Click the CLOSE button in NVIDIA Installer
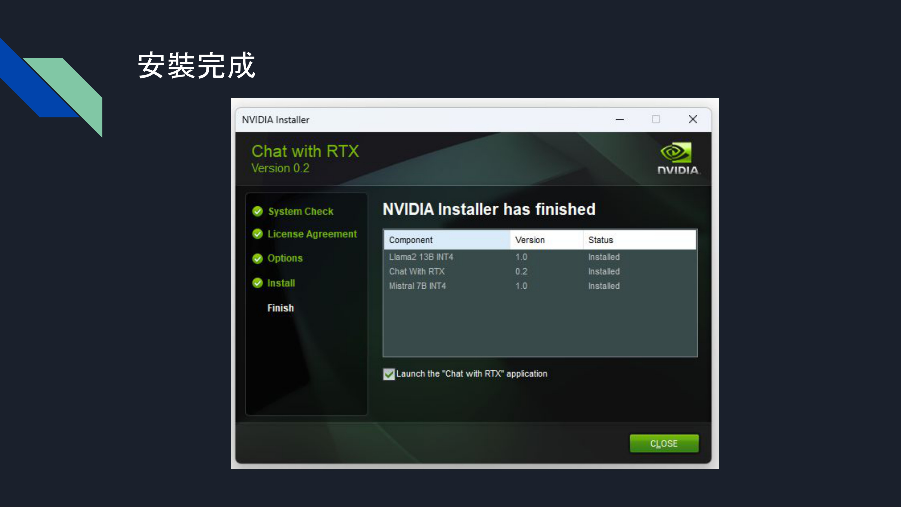Image resolution: width=901 pixels, height=507 pixels. 664,443
